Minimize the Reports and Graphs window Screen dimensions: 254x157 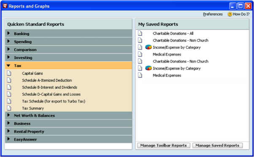coord(232,6)
